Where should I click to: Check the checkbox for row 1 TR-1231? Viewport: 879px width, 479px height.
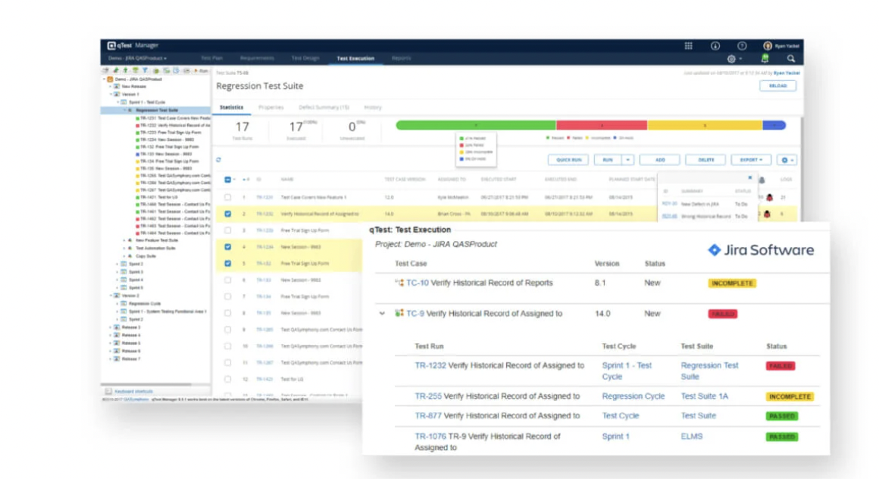click(227, 197)
